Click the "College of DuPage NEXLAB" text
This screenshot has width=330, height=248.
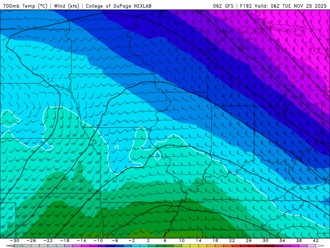(118, 6)
